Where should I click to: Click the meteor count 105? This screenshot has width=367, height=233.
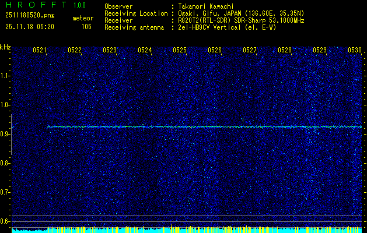coord(86,27)
